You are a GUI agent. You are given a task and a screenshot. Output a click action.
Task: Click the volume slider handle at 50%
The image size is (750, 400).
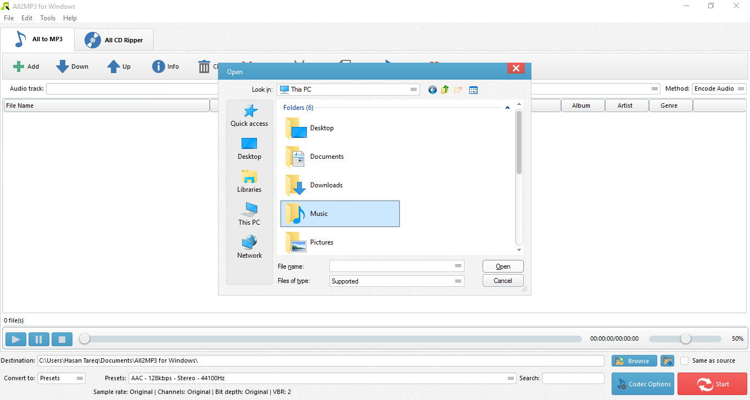685,339
